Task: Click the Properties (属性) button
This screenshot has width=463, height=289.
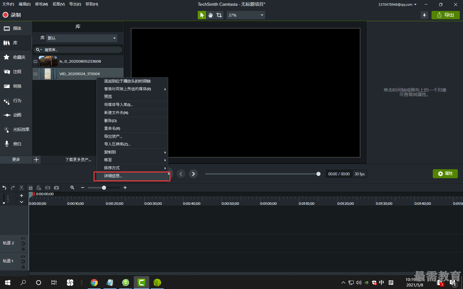Action: (x=445, y=174)
